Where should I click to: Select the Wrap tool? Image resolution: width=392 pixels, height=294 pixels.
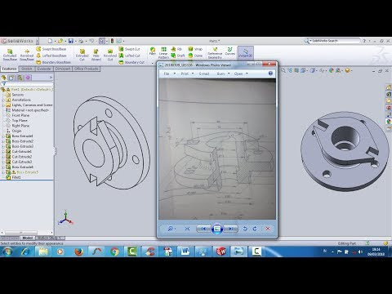(x=195, y=49)
